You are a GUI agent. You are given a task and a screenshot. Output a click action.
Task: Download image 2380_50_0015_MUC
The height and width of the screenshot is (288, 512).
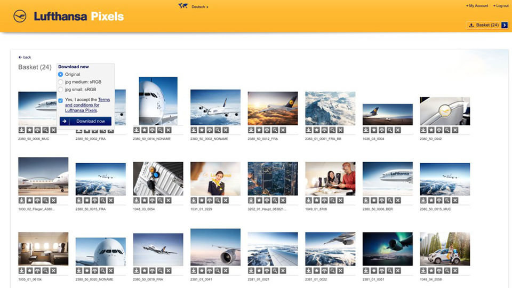click(x=423, y=200)
